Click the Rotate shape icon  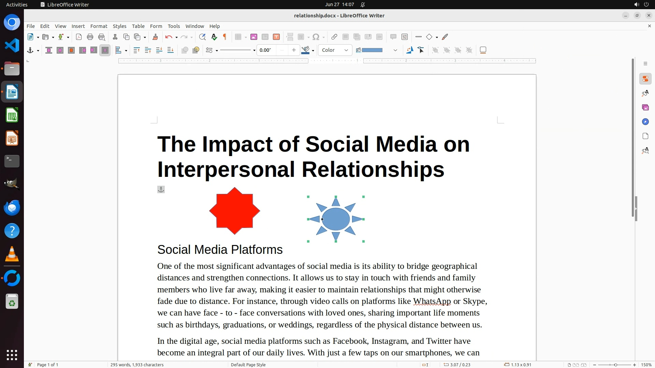[x=409, y=50]
